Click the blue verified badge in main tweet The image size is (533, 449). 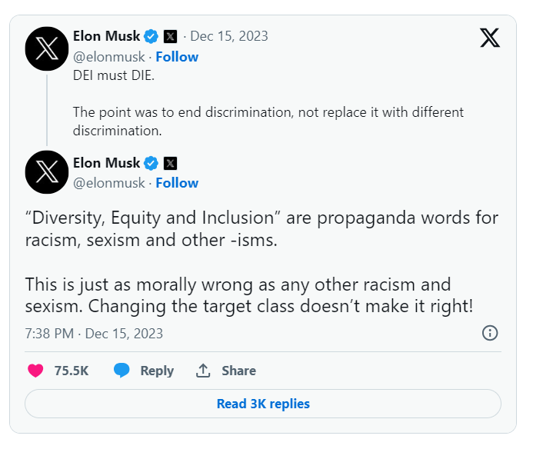(152, 163)
